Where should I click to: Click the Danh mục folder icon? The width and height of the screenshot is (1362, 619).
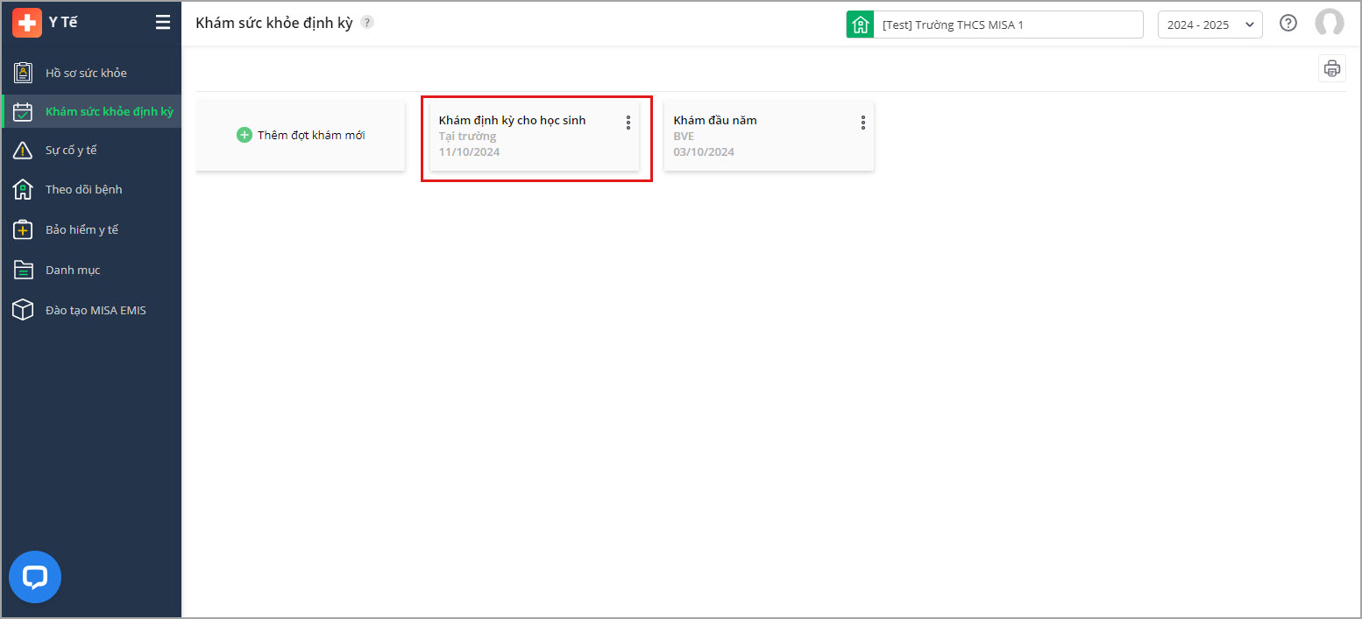point(24,270)
